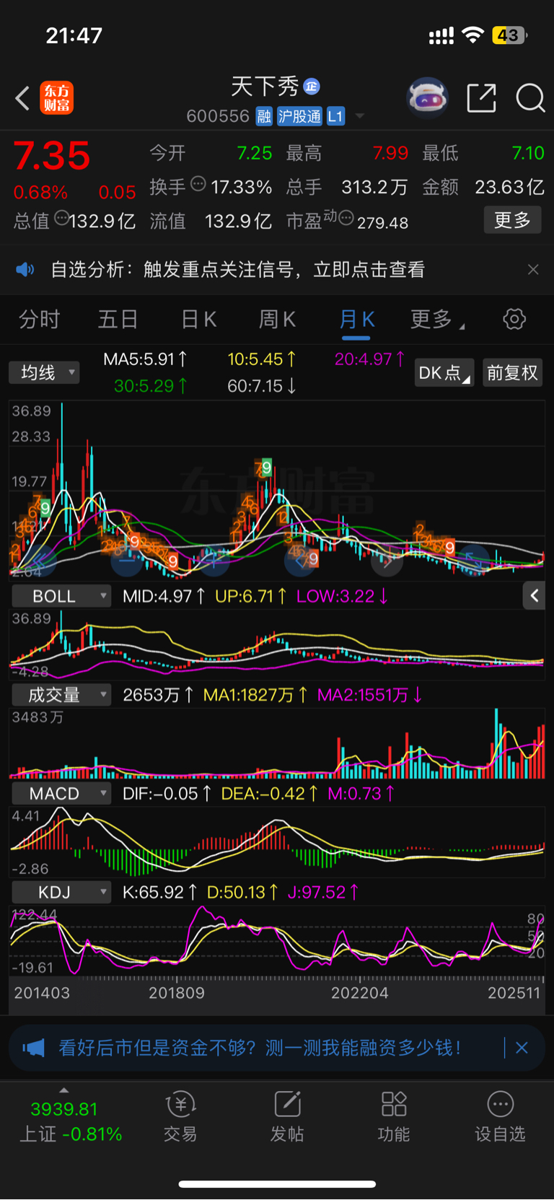
Task: Tap the share export icon
Action: click(481, 97)
